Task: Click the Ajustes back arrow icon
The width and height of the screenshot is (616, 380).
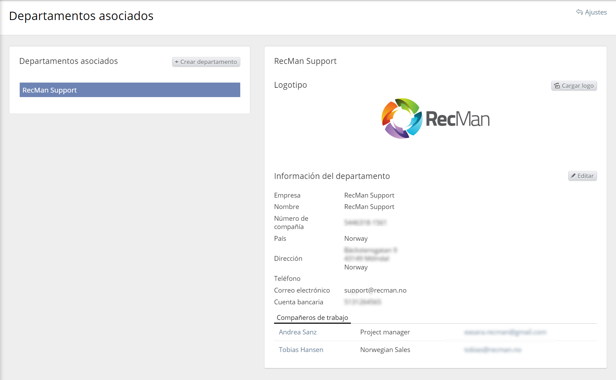Action: click(579, 12)
